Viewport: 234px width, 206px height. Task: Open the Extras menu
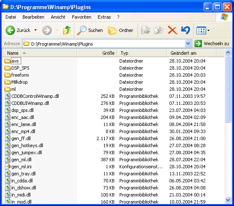point(104,17)
